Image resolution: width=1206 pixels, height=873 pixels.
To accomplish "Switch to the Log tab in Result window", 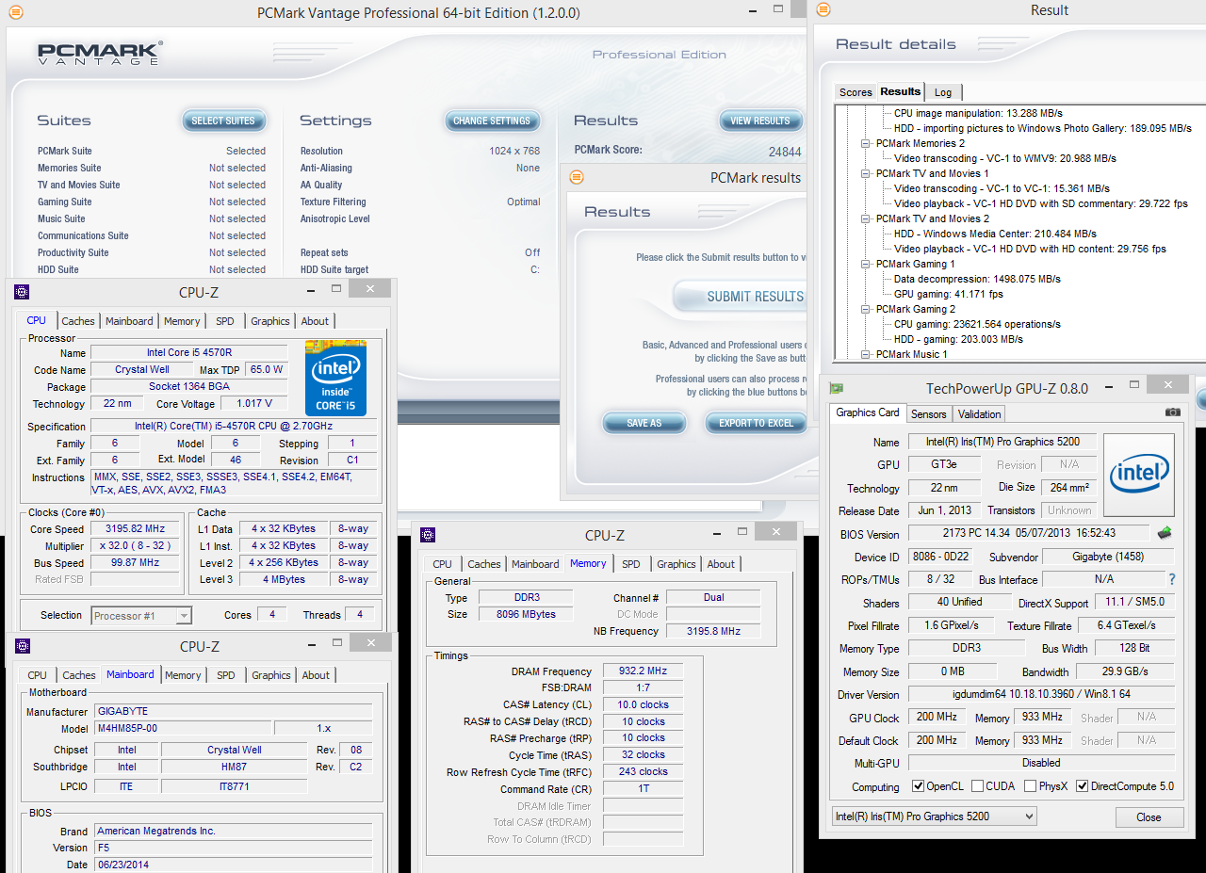I will [x=943, y=92].
